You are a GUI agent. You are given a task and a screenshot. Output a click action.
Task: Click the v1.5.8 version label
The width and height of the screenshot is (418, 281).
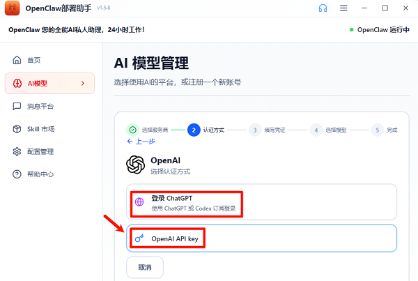coord(103,8)
